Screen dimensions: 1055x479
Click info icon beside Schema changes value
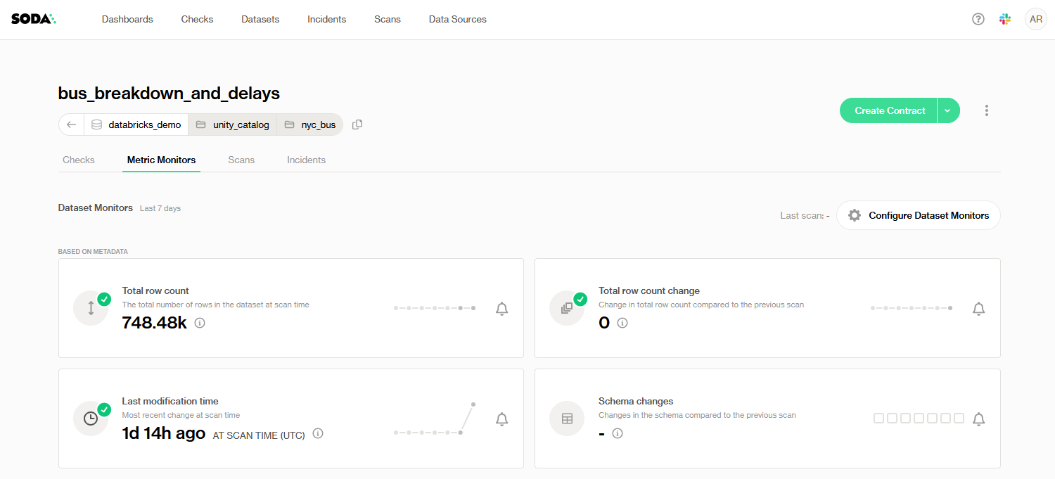click(x=618, y=433)
